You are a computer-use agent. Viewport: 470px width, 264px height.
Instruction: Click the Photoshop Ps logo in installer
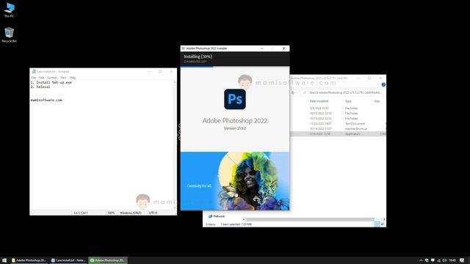click(235, 99)
